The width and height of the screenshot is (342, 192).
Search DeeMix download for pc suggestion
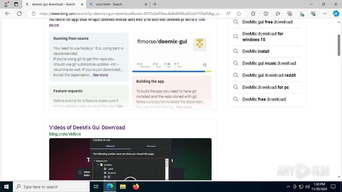[x=266, y=87]
